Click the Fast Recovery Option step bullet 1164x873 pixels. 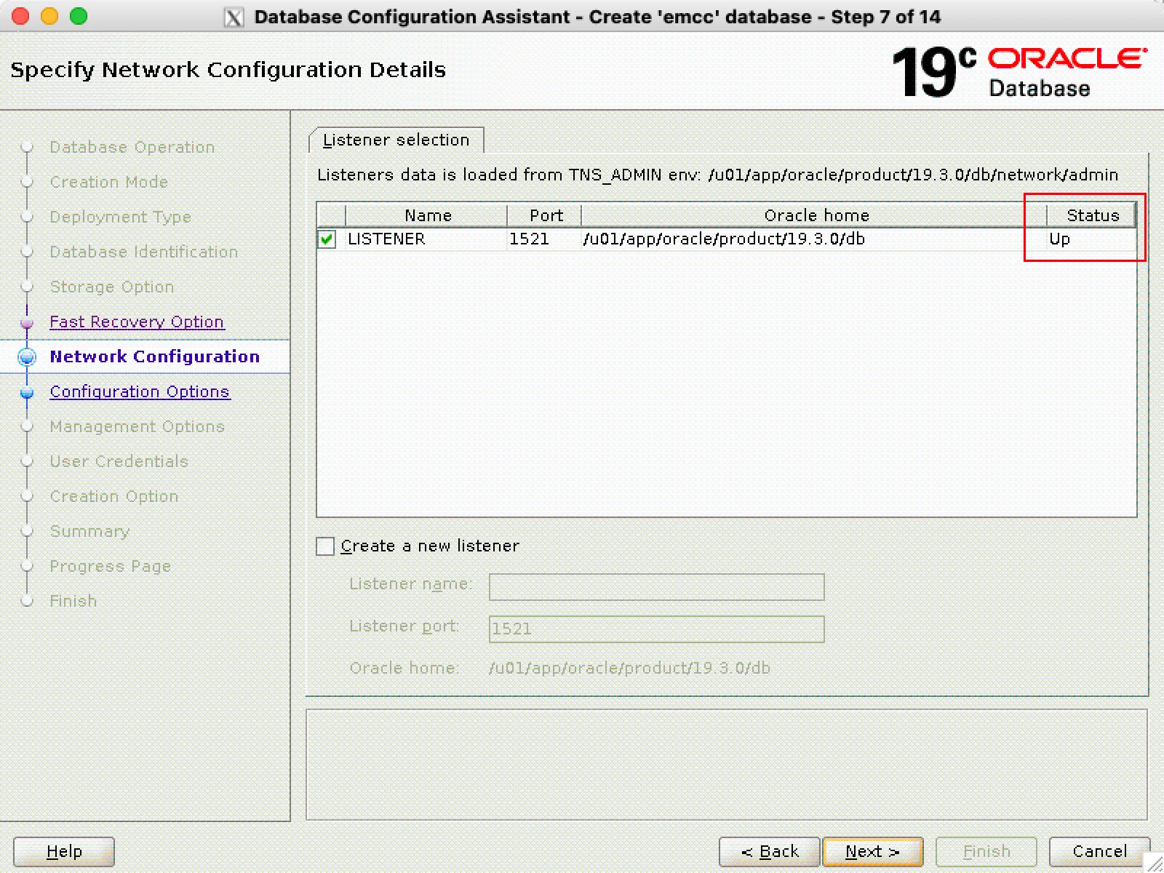tap(27, 322)
